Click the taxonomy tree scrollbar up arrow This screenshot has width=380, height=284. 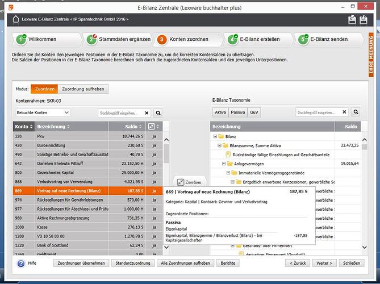[x=364, y=140]
